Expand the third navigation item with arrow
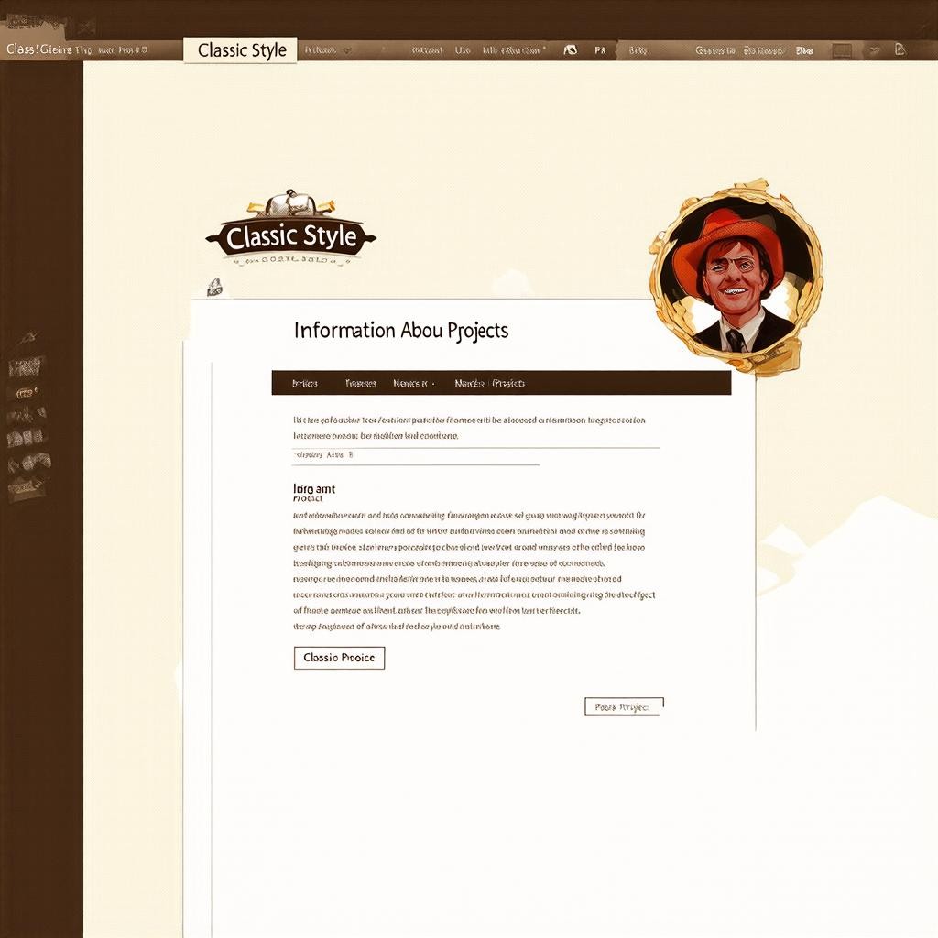Viewport: 938px width, 938px height. click(x=413, y=383)
